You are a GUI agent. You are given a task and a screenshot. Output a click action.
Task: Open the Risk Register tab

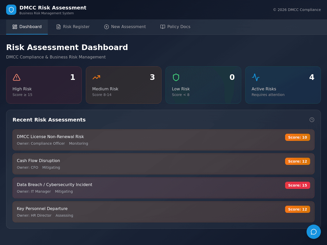click(x=73, y=27)
